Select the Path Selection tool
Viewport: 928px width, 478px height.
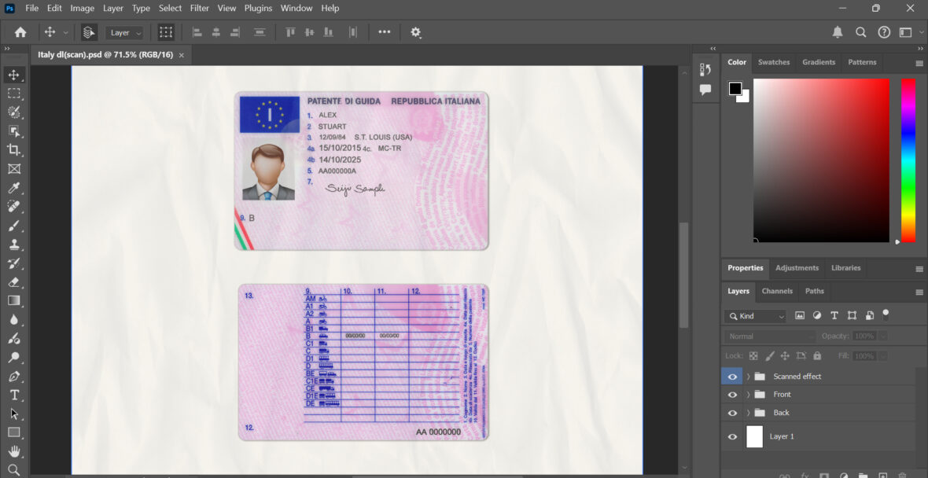(x=14, y=414)
